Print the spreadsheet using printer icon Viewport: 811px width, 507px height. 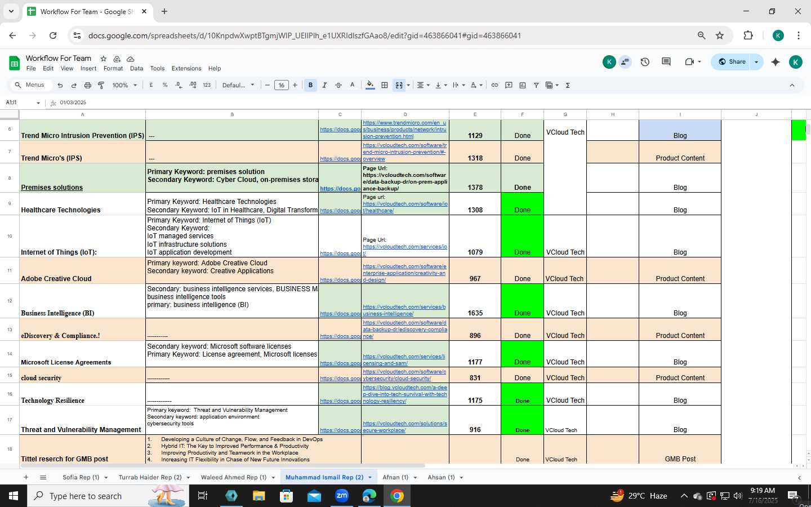click(x=87, y=85)
